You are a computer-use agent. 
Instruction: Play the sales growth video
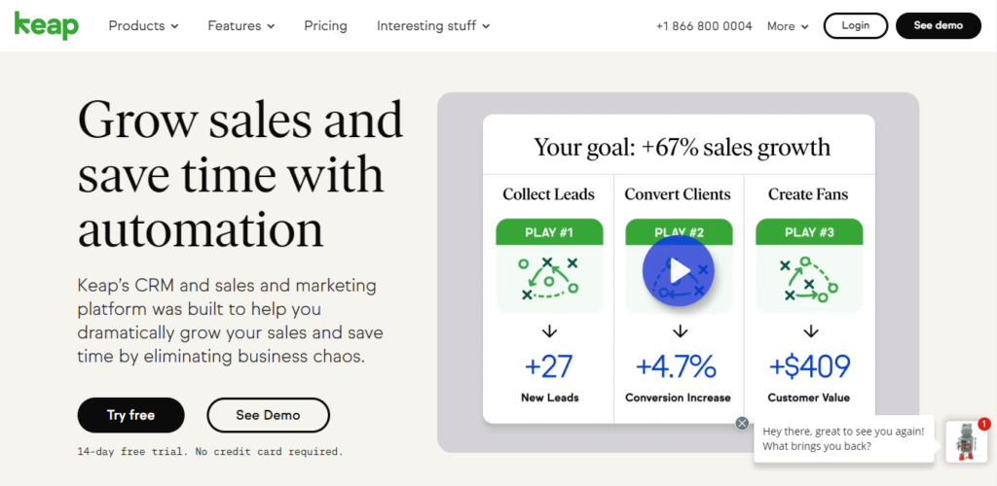[x=679, y=271]
